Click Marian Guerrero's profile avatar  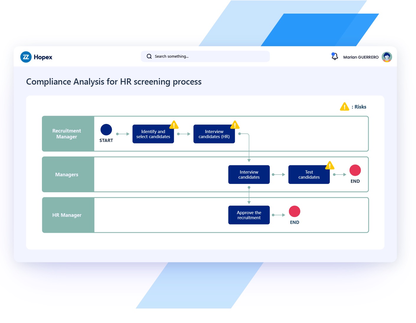click(x=386, y=57)
